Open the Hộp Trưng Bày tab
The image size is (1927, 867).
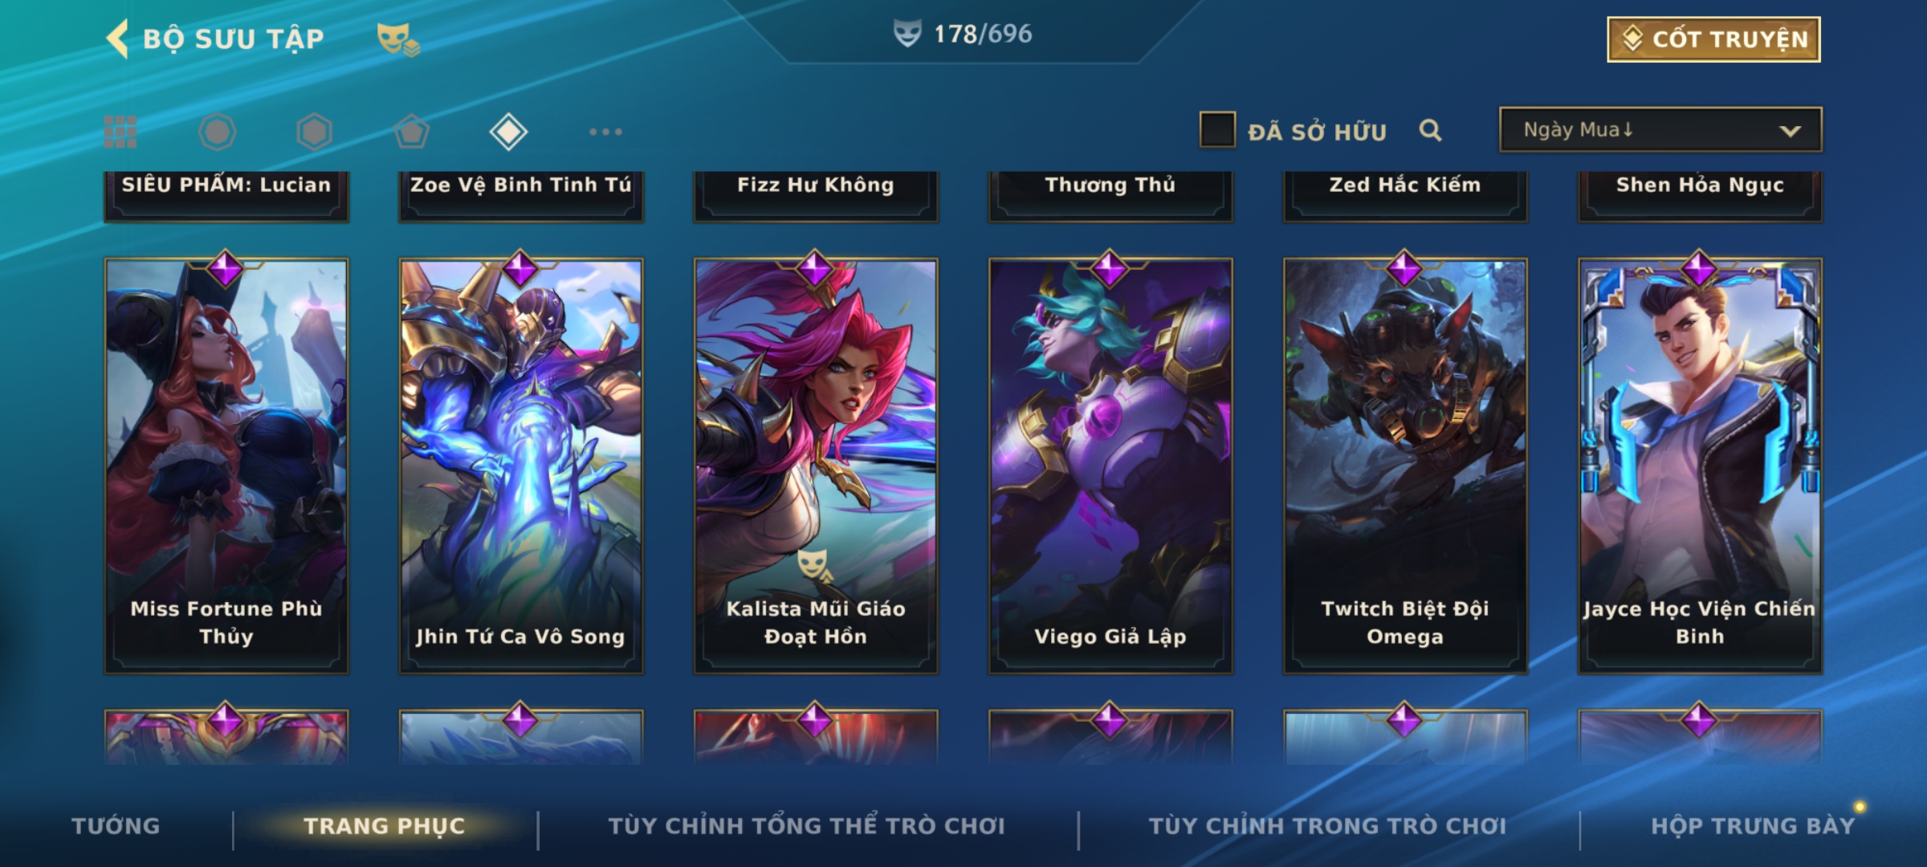(1753, 826)
